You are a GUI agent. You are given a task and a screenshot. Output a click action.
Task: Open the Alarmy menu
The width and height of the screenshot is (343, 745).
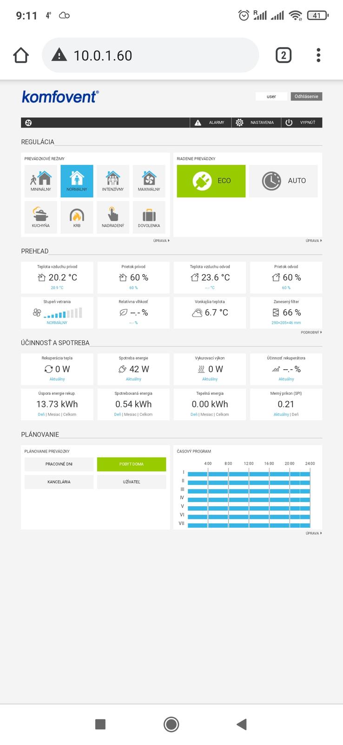211,122
